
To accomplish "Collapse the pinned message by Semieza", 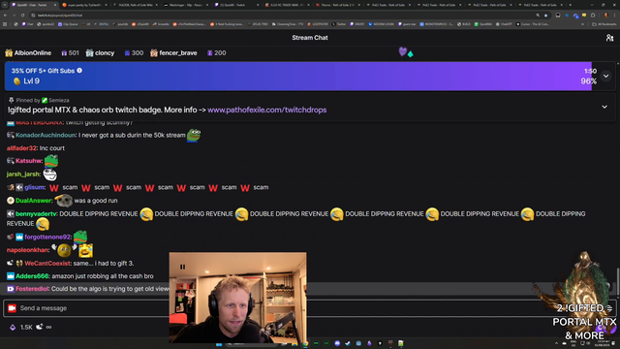I will 604,107.
